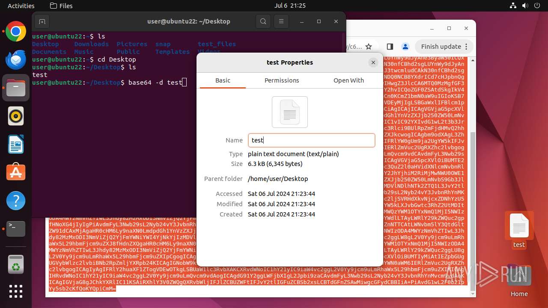Switch to Terminal via dock icon
Viewport: 548px width, 308px height.
16,229
